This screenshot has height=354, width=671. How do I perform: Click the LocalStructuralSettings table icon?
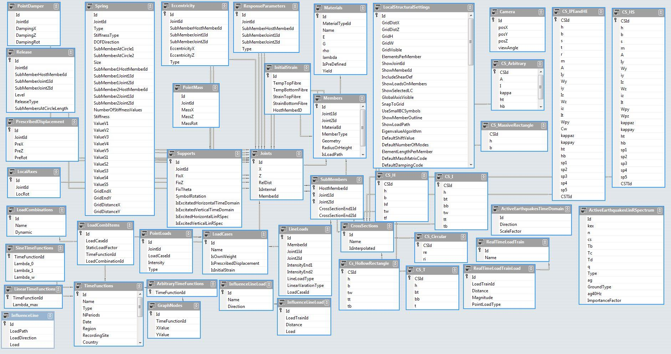coord(378,7)
